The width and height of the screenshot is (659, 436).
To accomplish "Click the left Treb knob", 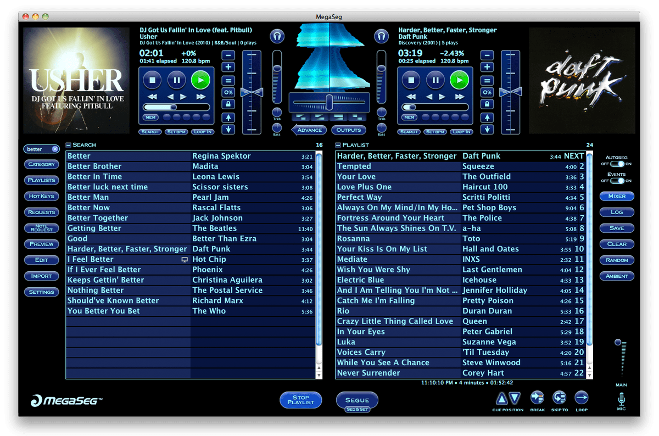I will point(277,112).
